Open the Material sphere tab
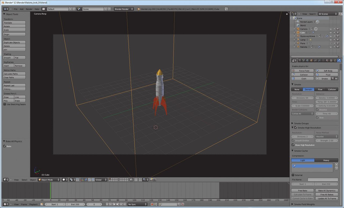 327,61
